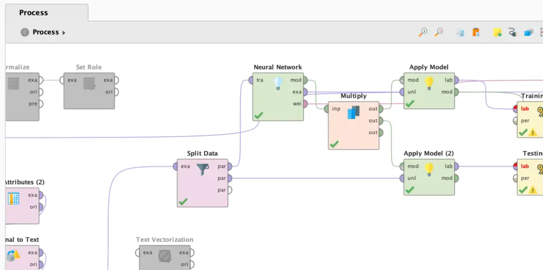The image size is (543, 270).
Task: Click the tra input port of Neural Network
Action: [x=251, y=81]
